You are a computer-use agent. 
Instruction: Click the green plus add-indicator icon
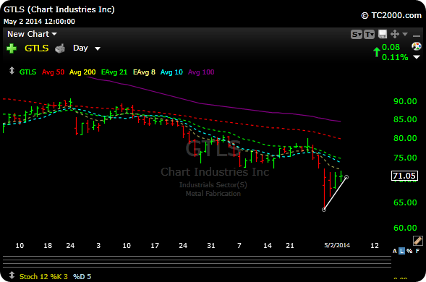[12, 48]
